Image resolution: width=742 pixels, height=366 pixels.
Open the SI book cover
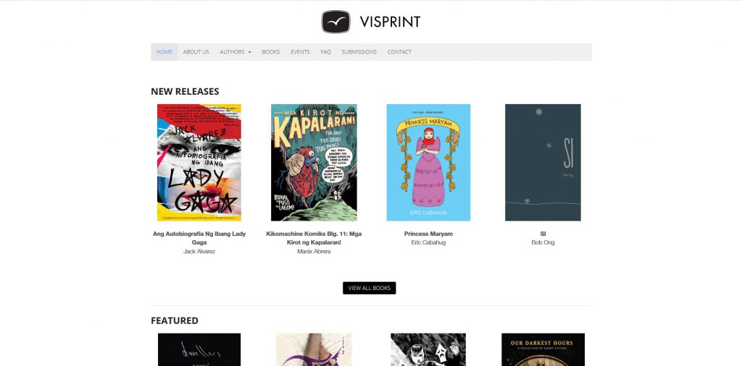[543, 163]
